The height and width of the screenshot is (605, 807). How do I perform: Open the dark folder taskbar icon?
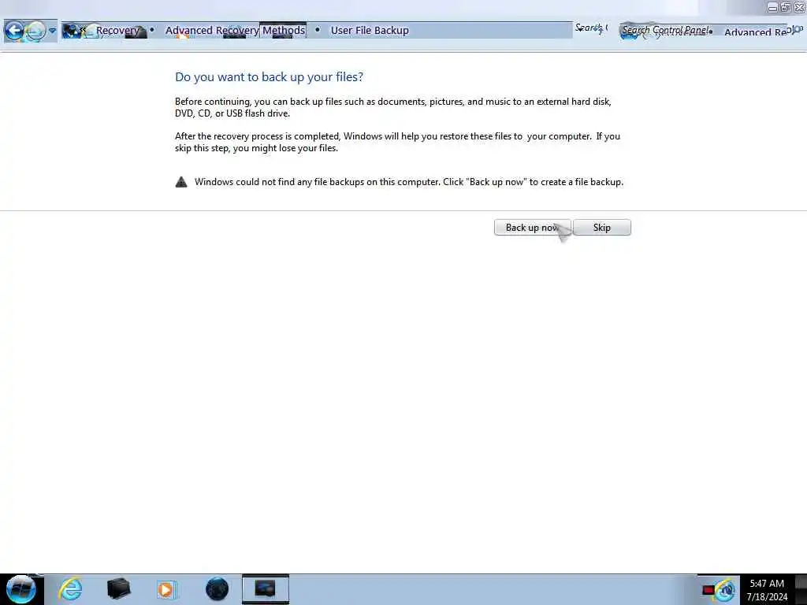(x=118, y=589)
